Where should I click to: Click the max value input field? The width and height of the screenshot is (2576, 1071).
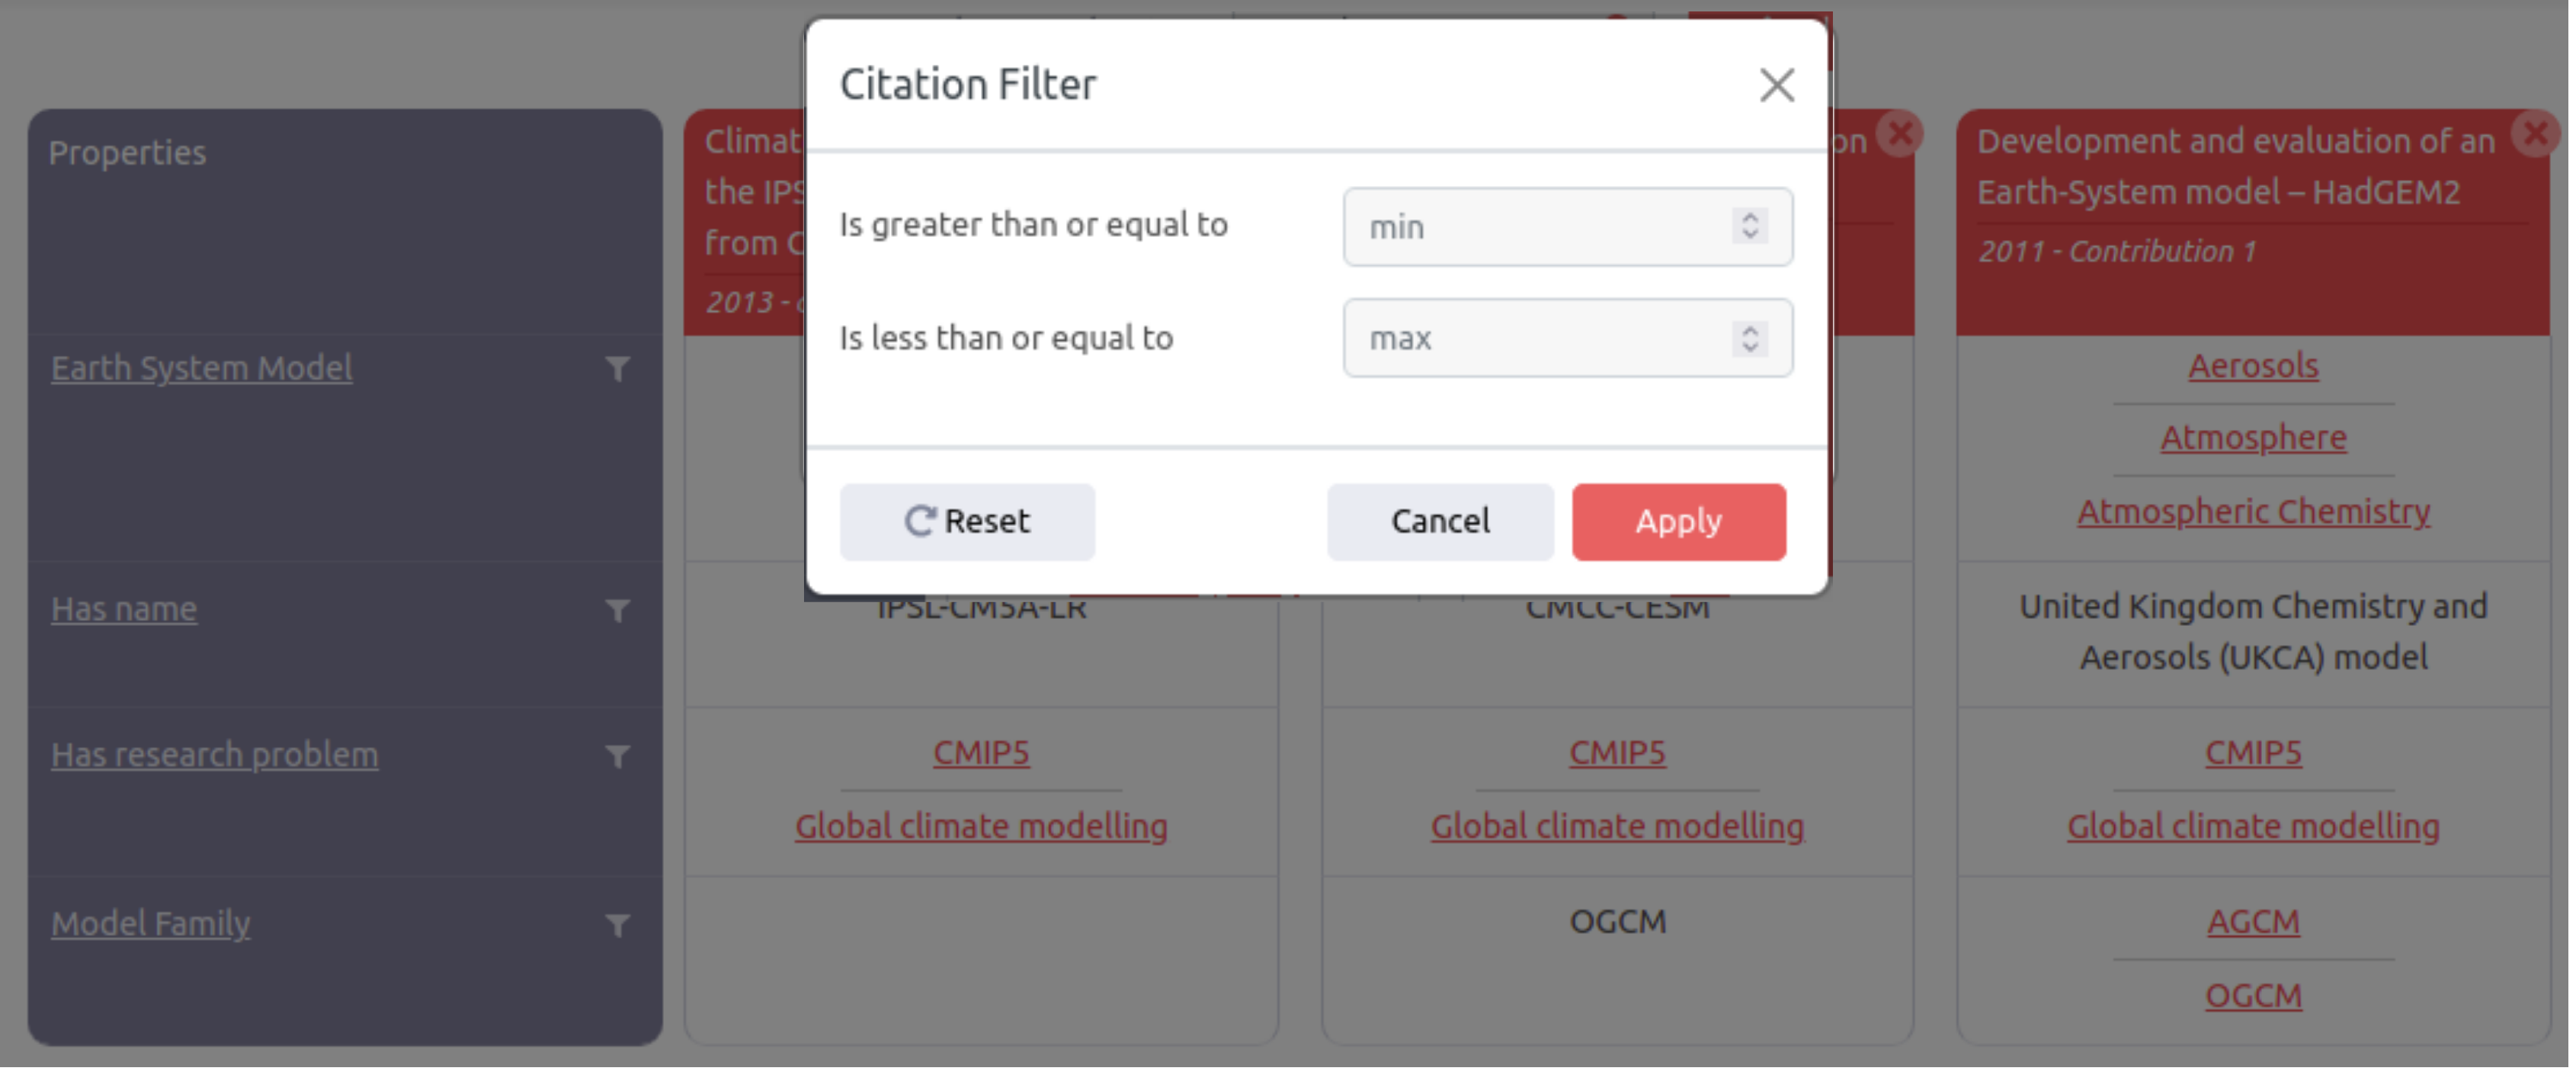(x=1540, y=339)
